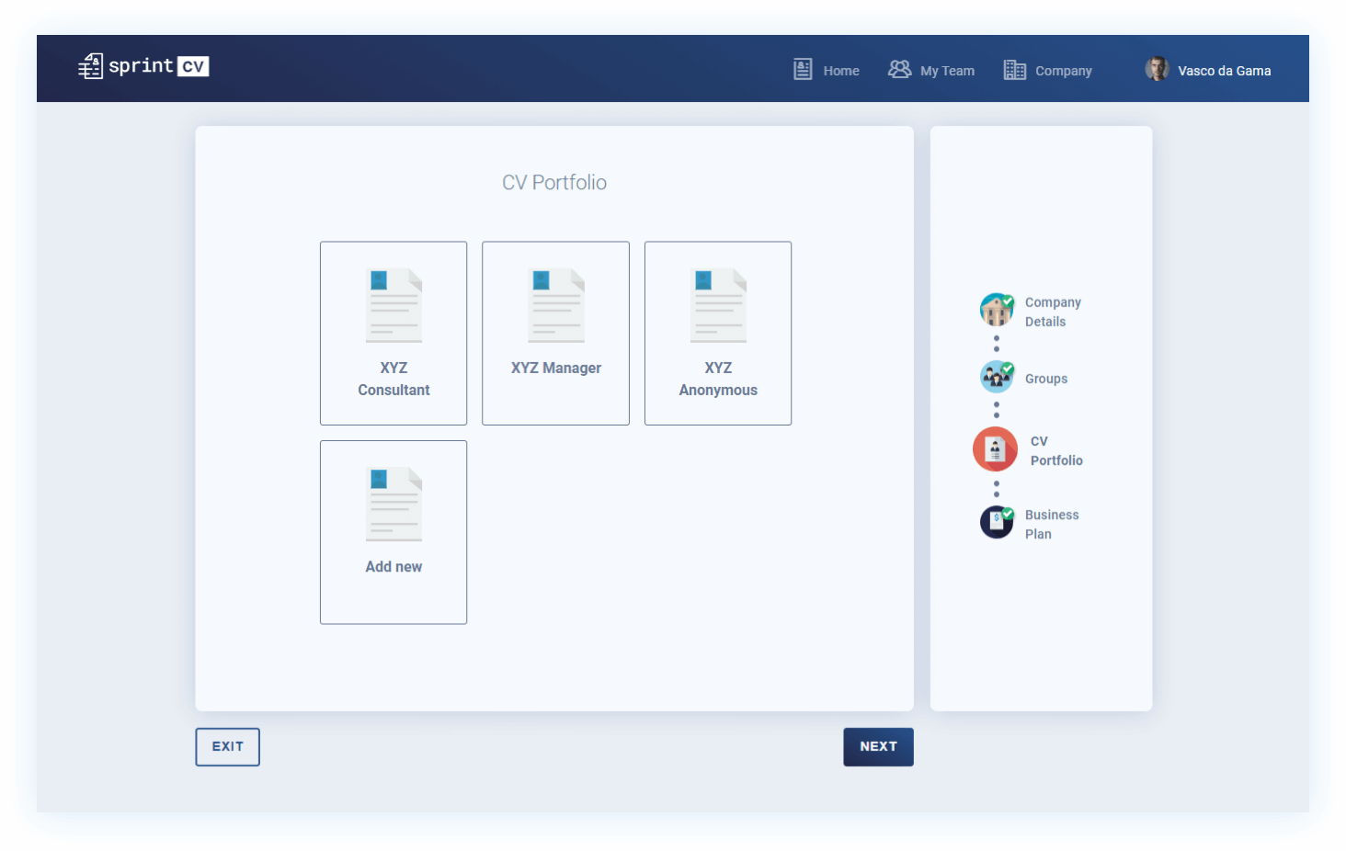
Task: Select the XYZ Consultant CV card
Action: pyautogui.click(x=394, y=333)
